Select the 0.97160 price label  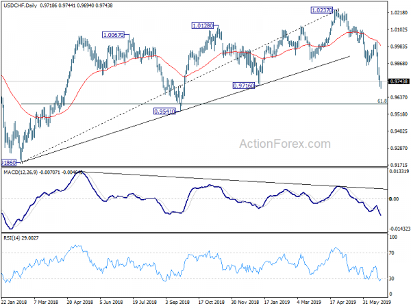(243, 86)
